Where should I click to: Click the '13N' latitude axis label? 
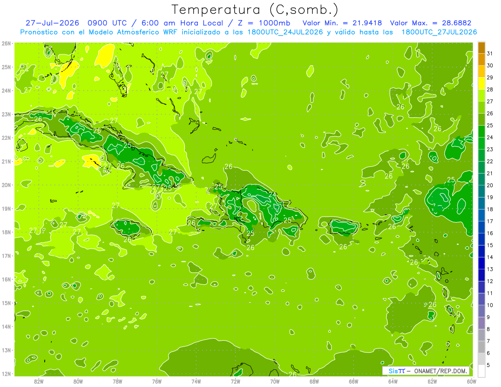tap(6, 350)
